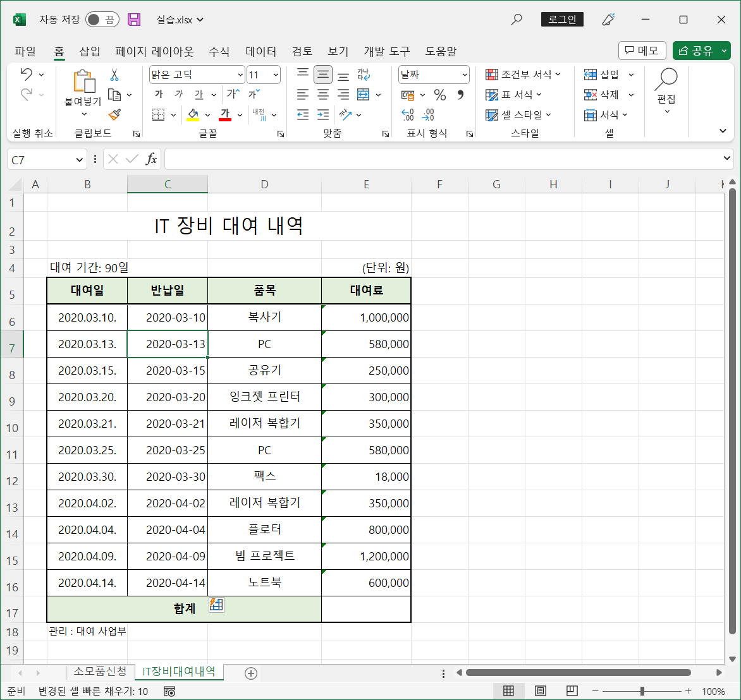Toggle middle vertical alignment

point(323,74)
